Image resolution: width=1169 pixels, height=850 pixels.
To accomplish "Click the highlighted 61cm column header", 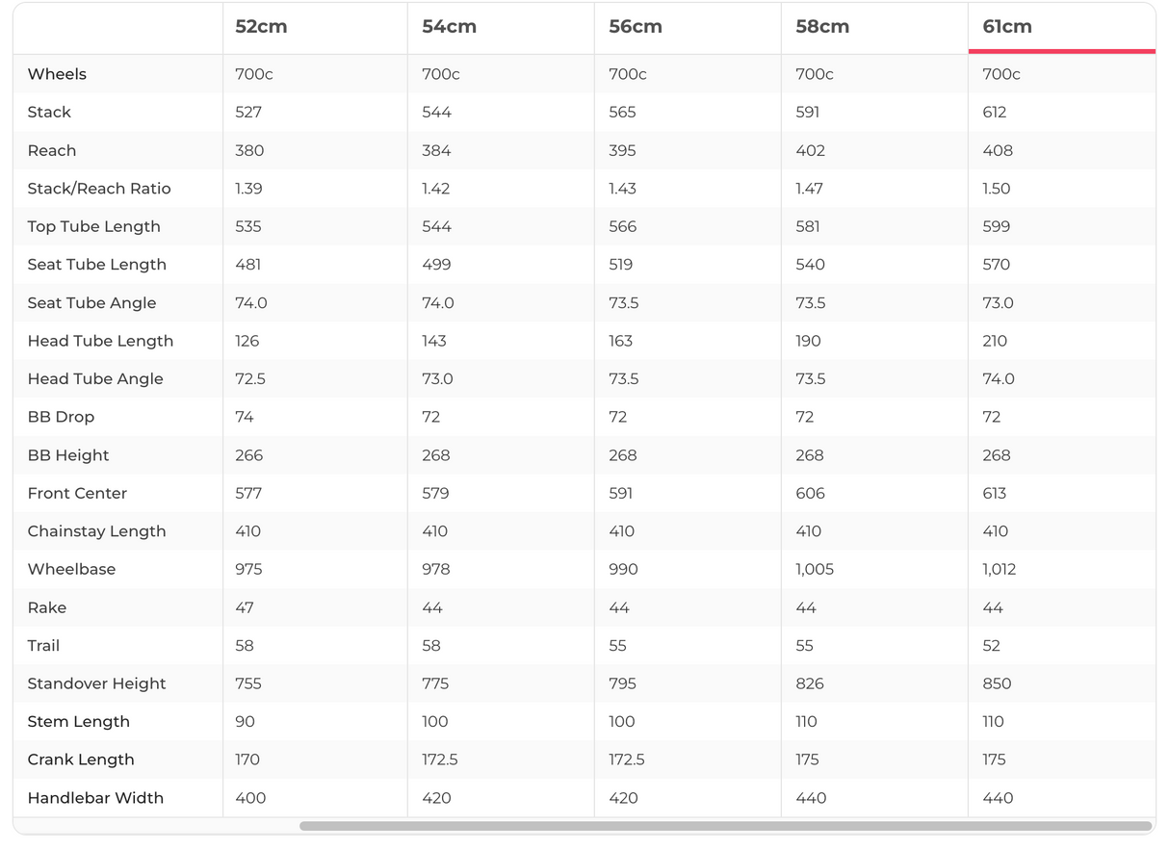I will [1007, 27].
